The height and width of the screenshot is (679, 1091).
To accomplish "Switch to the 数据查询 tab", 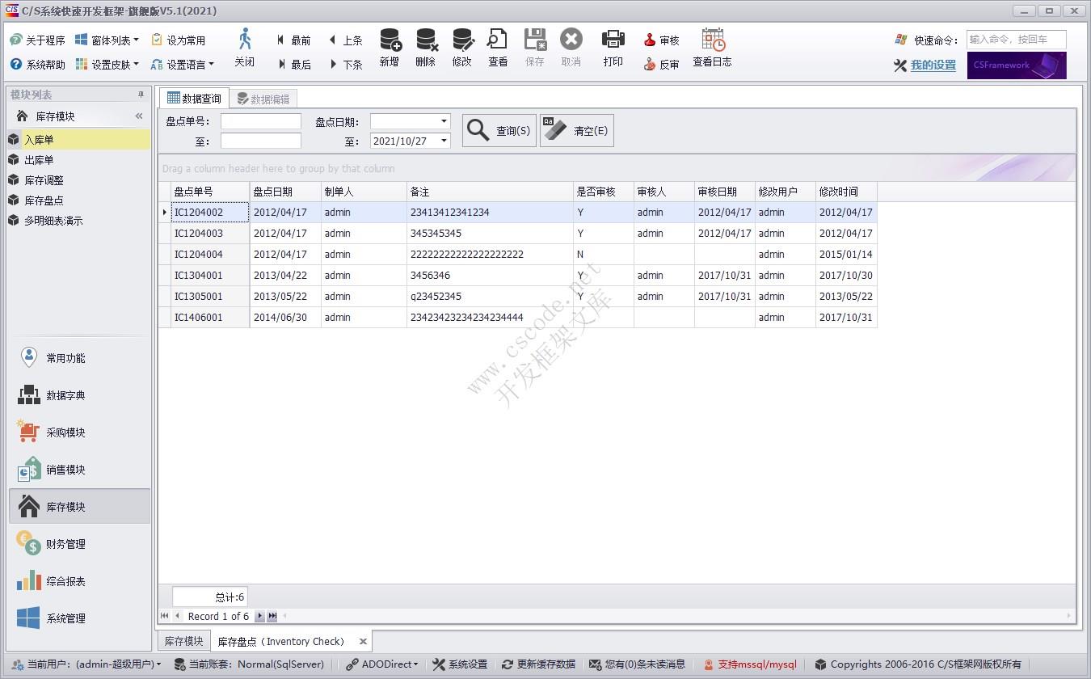I will click(x=194, y=99).
